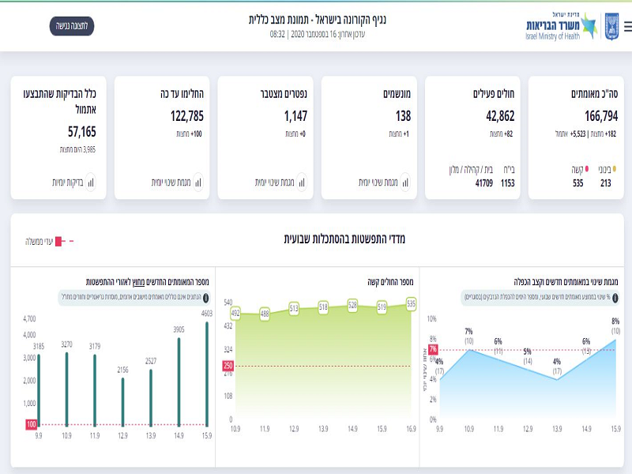Click the red 100 target label on the bar chart

tap(30, 425)
